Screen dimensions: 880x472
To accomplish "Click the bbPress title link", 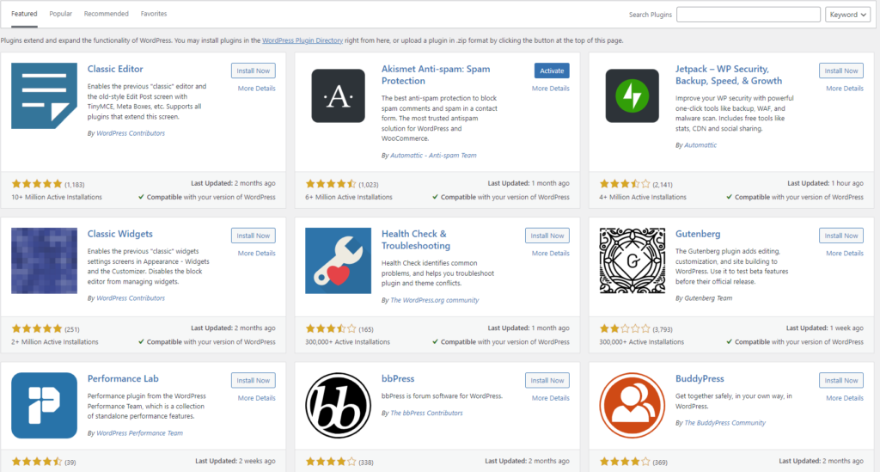I will (398, 379).
